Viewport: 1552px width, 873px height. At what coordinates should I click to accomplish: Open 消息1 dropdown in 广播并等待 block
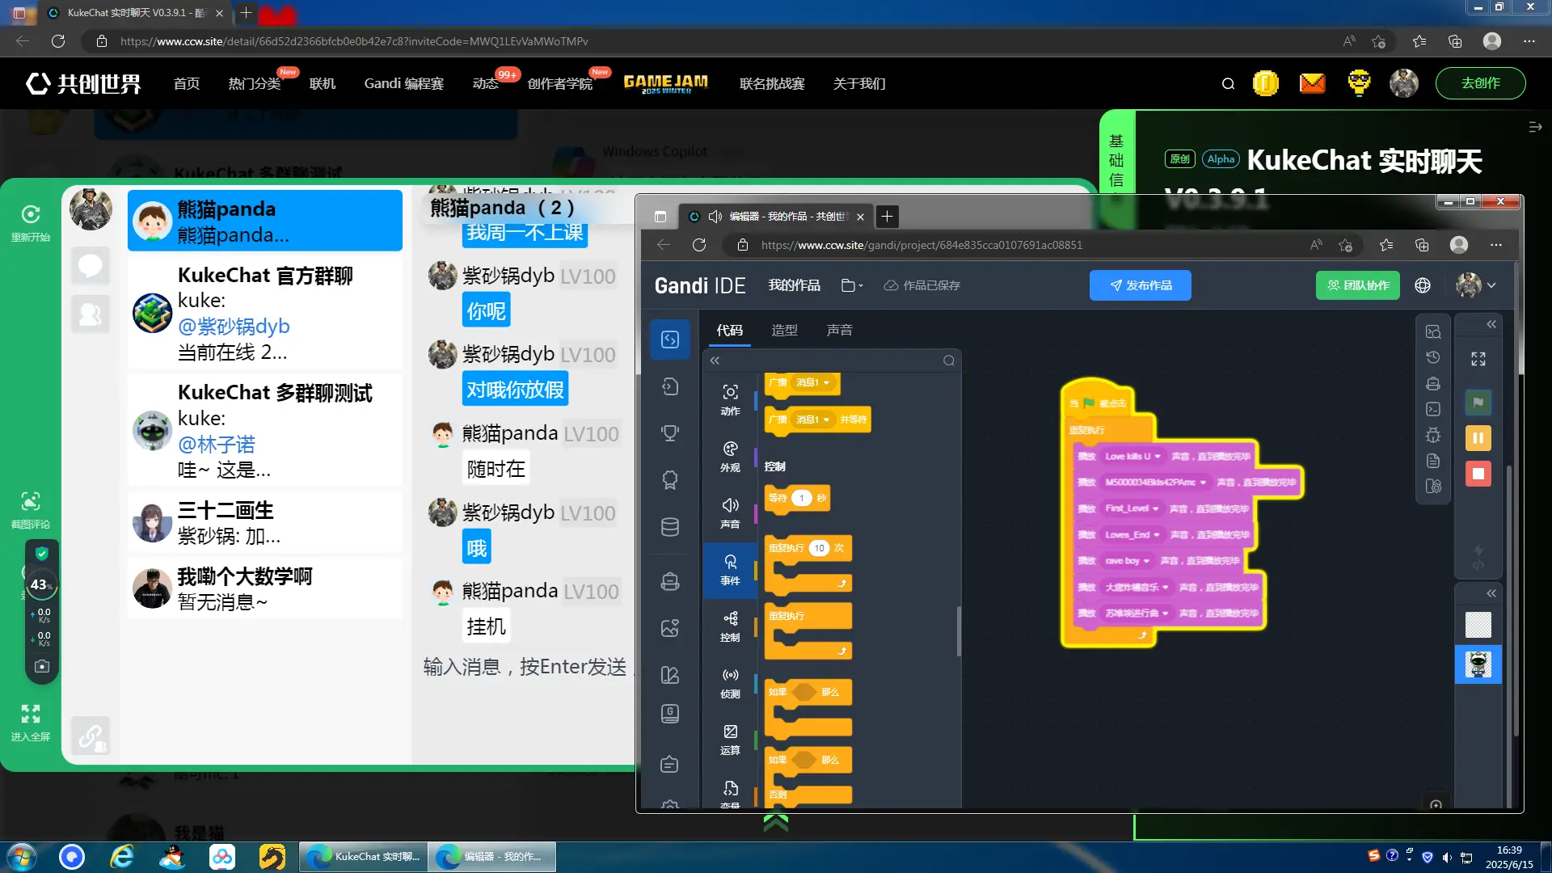pos(812,420)
